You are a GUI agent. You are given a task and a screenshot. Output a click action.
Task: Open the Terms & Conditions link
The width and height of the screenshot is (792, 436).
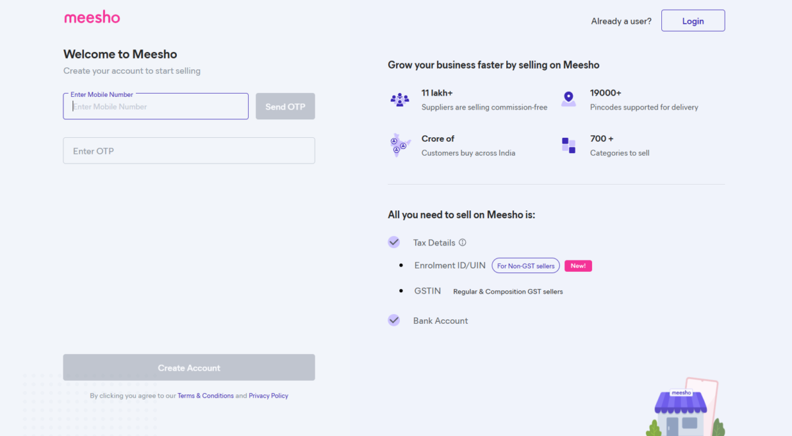205,396
